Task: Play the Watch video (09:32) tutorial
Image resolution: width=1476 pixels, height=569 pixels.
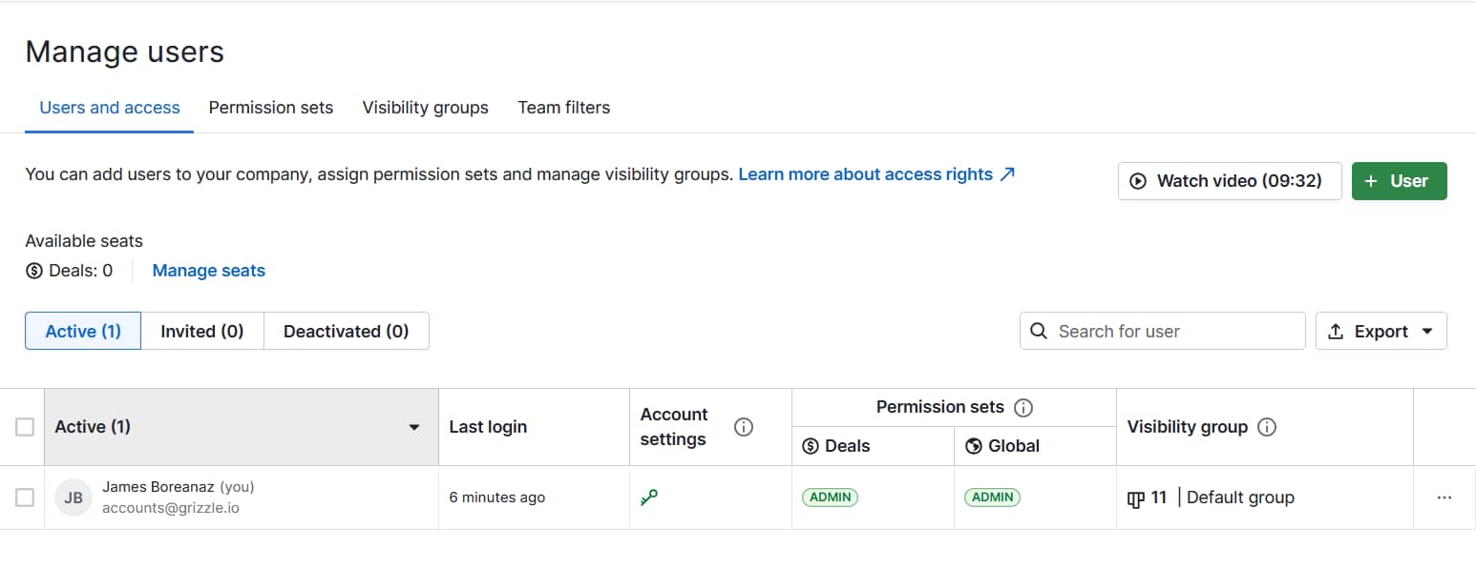Action: coord(1229,180)
